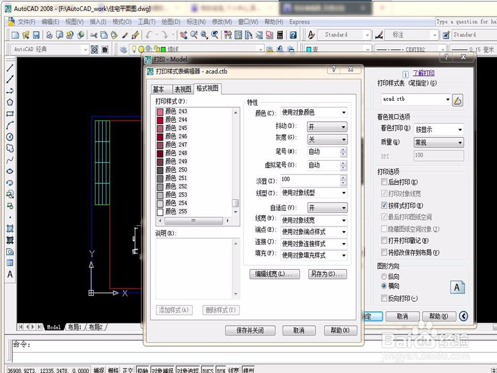The width and height of the screenshot is (497, 373).
Task: Open the 标注(N) menu
Action: (196, 22)
